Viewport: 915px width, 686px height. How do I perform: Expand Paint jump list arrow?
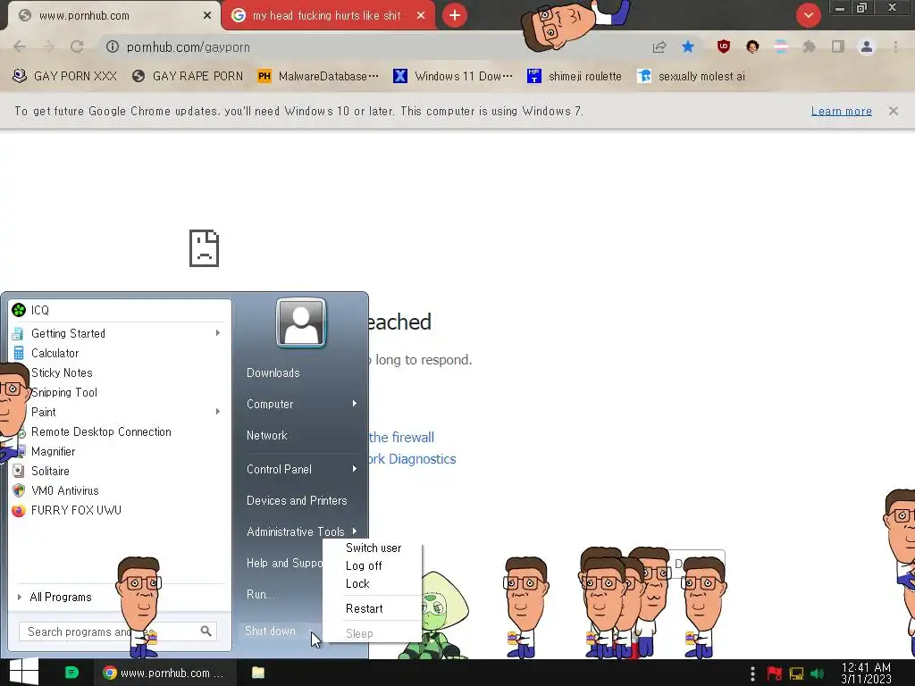218,412
